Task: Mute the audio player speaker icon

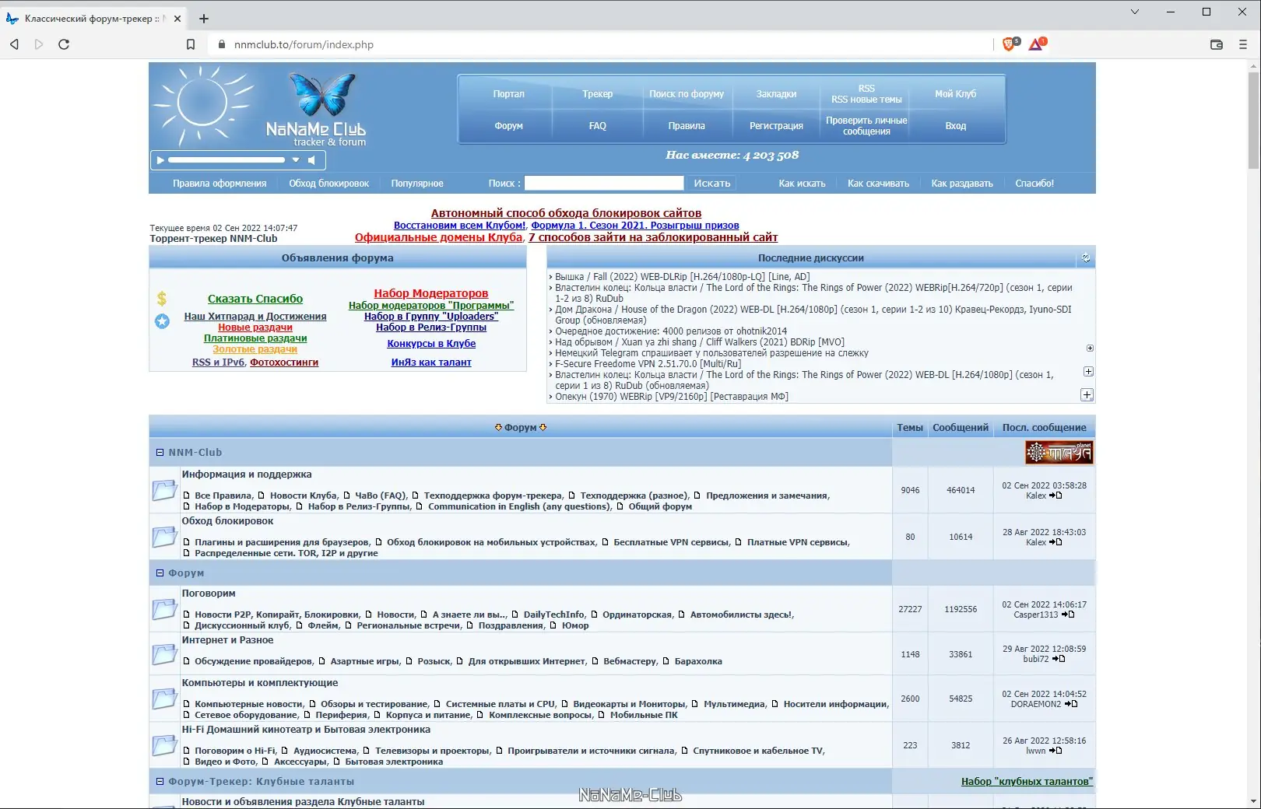Action: [x=311, y=160]
